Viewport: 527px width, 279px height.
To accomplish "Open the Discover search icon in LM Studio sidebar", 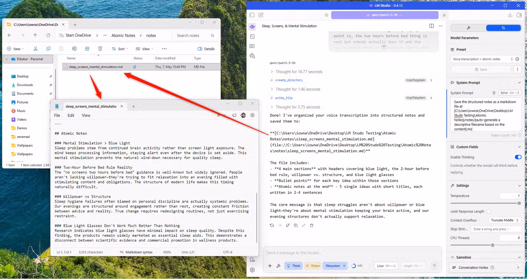I will 252,56.
